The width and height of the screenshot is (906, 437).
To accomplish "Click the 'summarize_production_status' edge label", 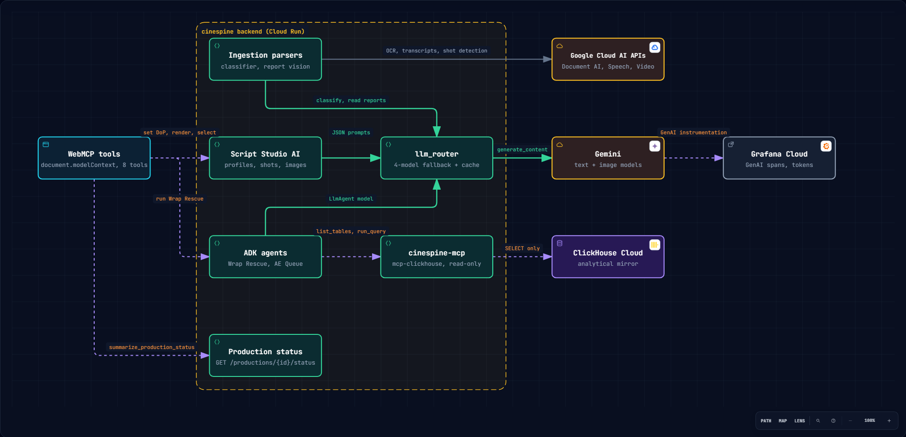I will (x=151, y=347).
